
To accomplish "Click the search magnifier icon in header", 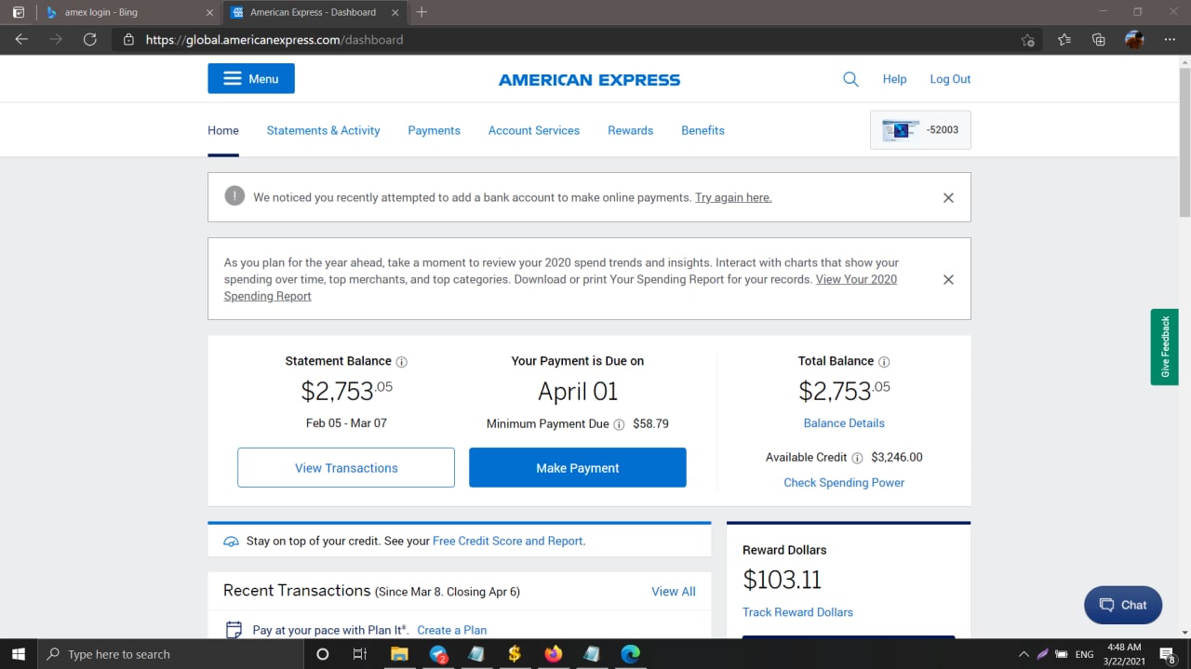I will 850,79.
